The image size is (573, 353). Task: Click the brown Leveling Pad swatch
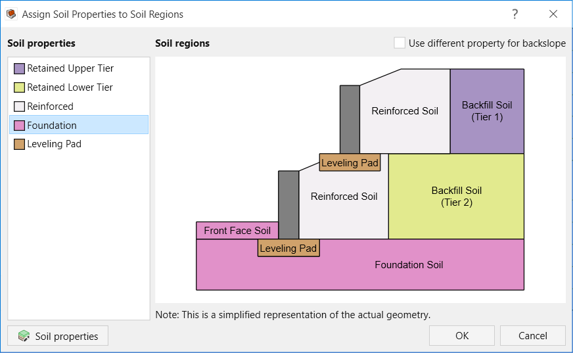[x=19, y=145]
